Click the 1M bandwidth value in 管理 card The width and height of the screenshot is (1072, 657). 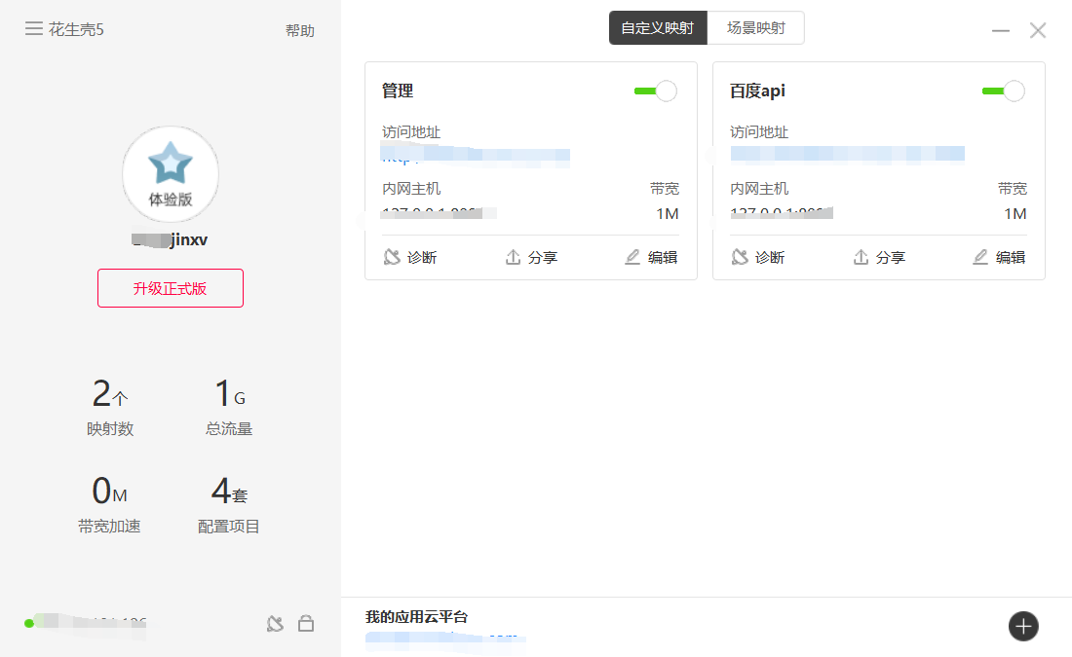[x=668, y=214]
